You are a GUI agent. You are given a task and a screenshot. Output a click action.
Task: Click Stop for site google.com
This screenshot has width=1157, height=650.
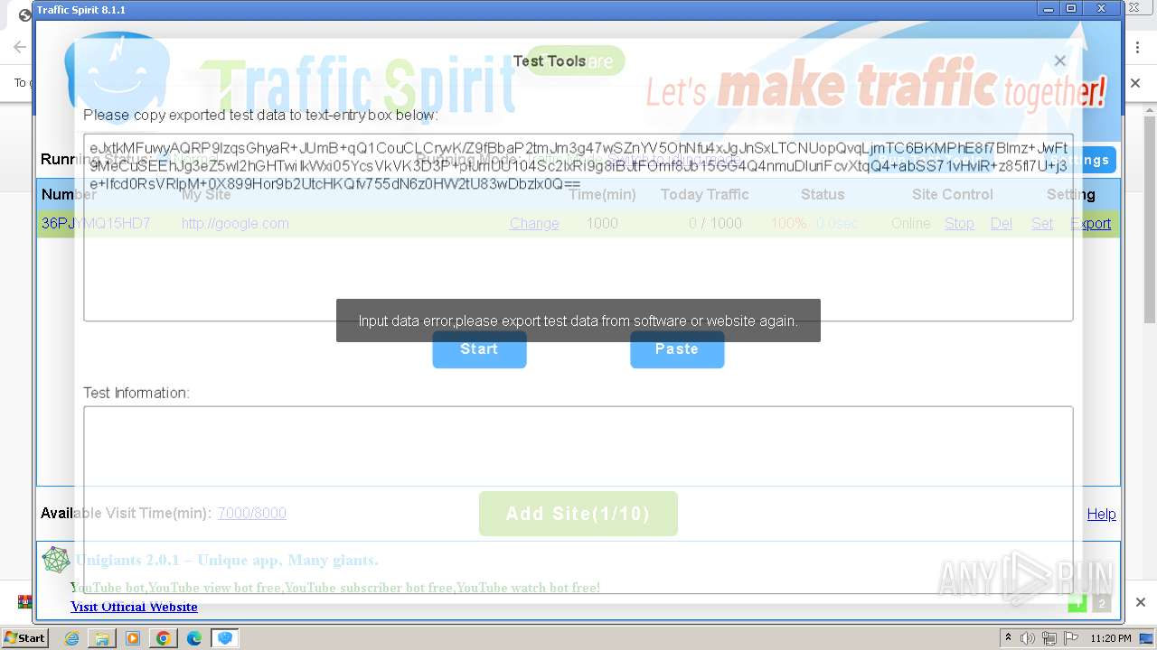[959, 223]
